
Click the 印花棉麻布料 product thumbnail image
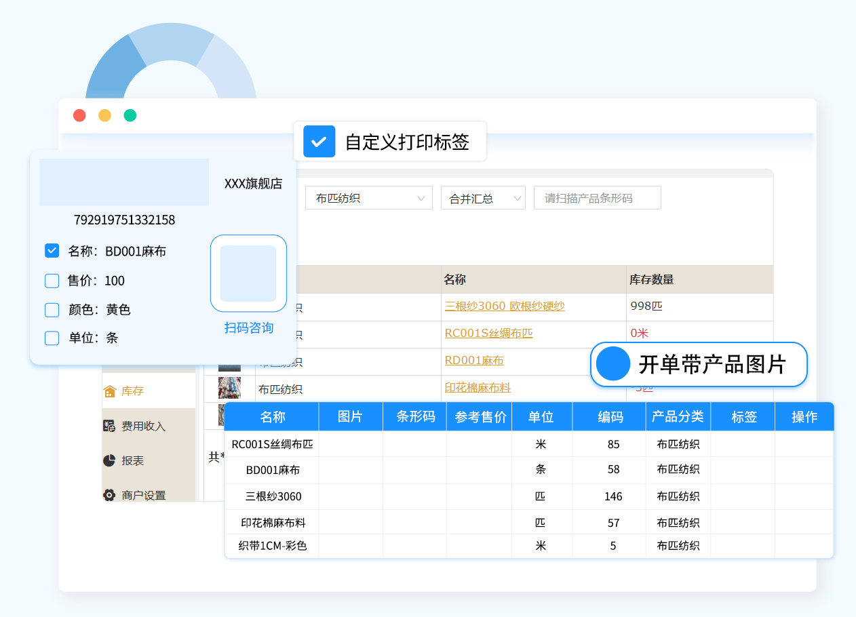pyautogui.click(x=229, y=389)
